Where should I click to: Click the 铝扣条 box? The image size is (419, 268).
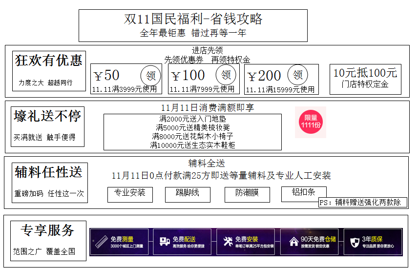pyautogui.click(x=304, y=194)
